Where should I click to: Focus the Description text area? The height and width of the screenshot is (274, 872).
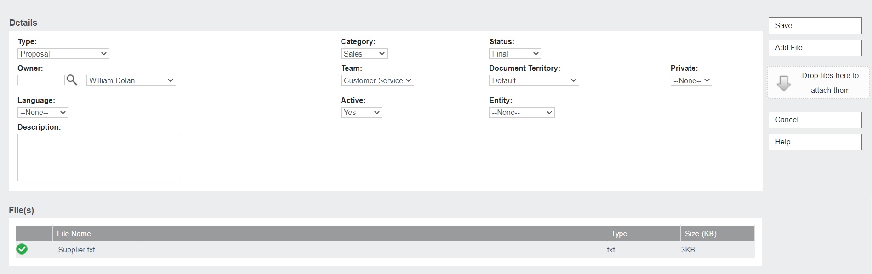[98, 157]
